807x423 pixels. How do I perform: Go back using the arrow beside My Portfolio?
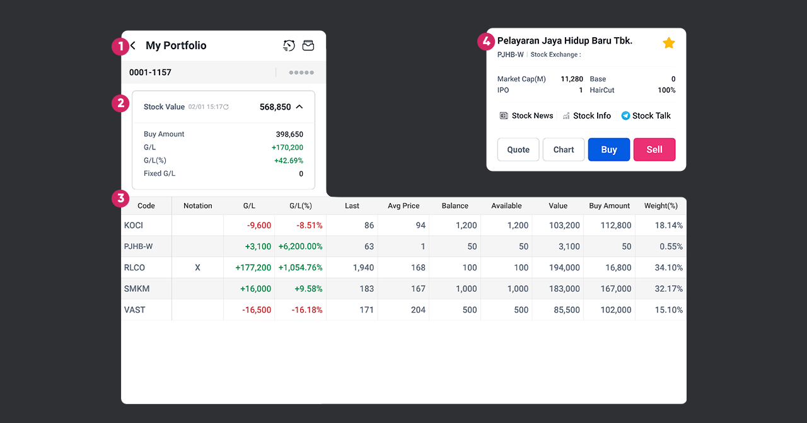(133, 45)
